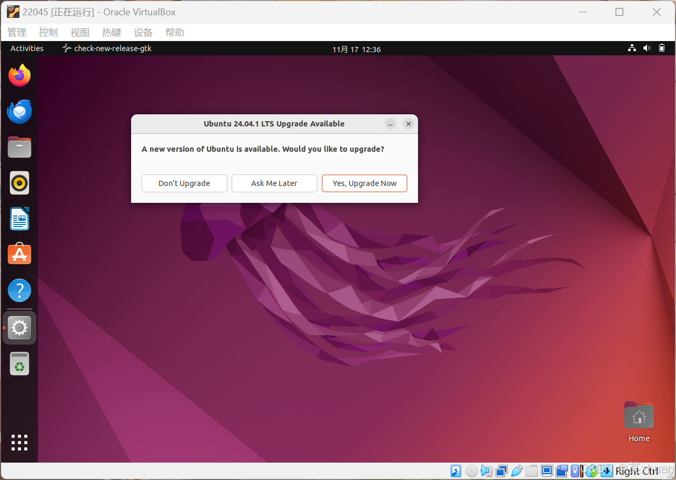
Task: Click the battery icon in Ubuntu top bar
Action: click(662, 48)
